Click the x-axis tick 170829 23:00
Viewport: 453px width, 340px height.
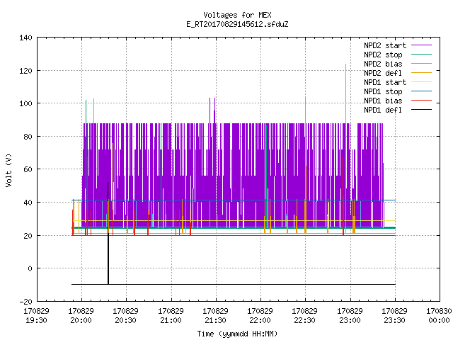pyautogui.click(x=350, y=316)
